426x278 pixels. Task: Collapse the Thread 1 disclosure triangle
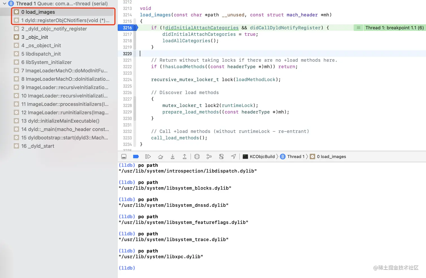coord(5,4)
